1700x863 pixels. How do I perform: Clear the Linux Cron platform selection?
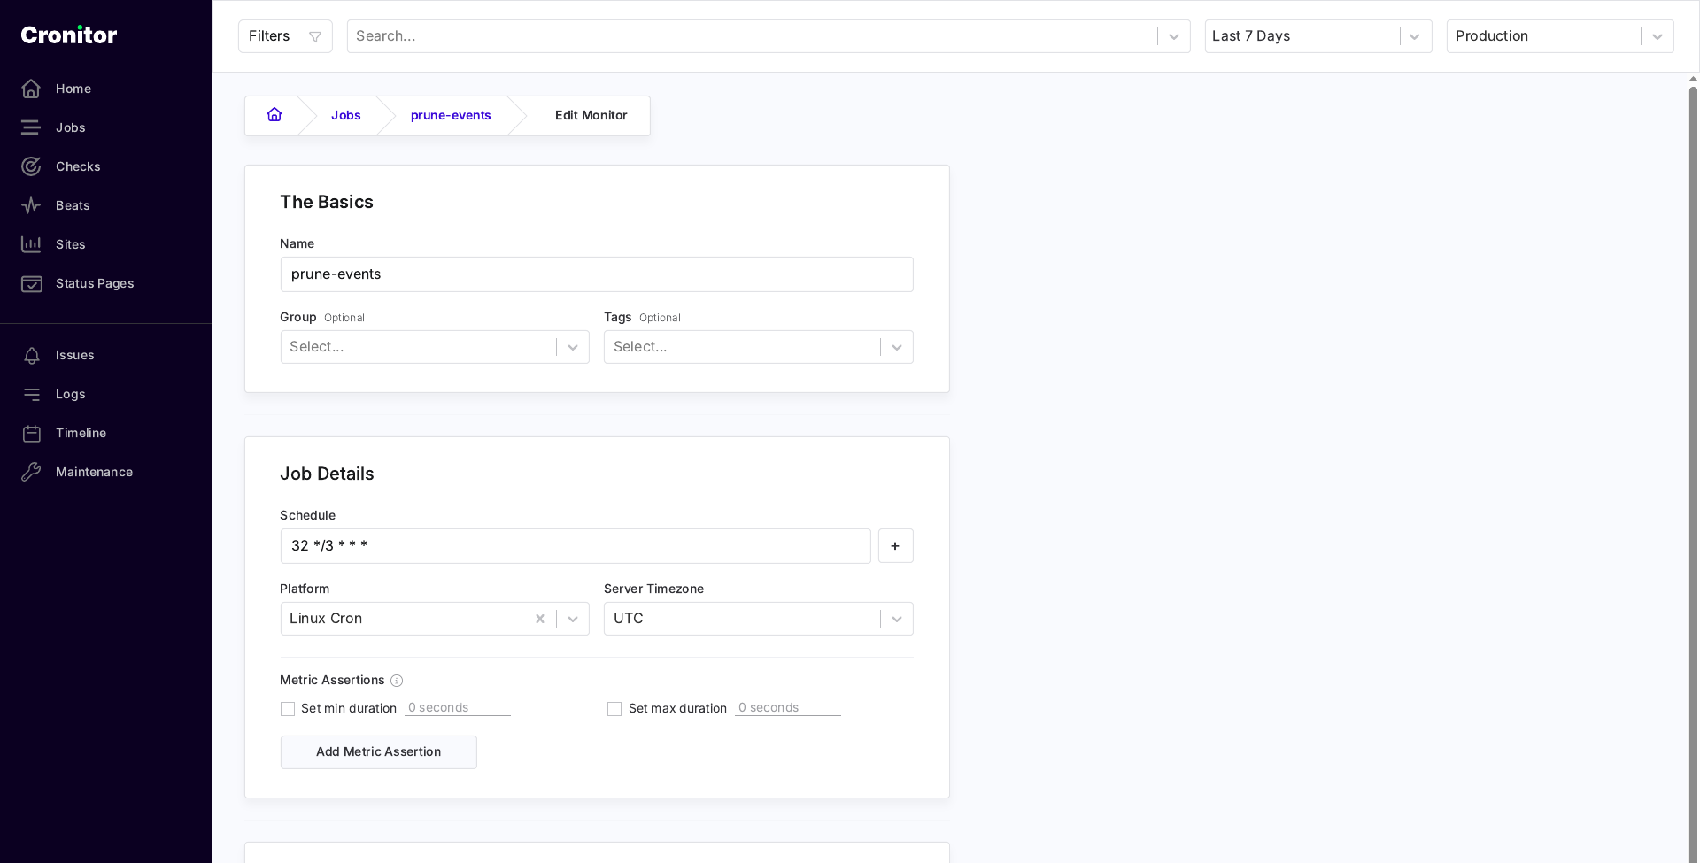540,619
